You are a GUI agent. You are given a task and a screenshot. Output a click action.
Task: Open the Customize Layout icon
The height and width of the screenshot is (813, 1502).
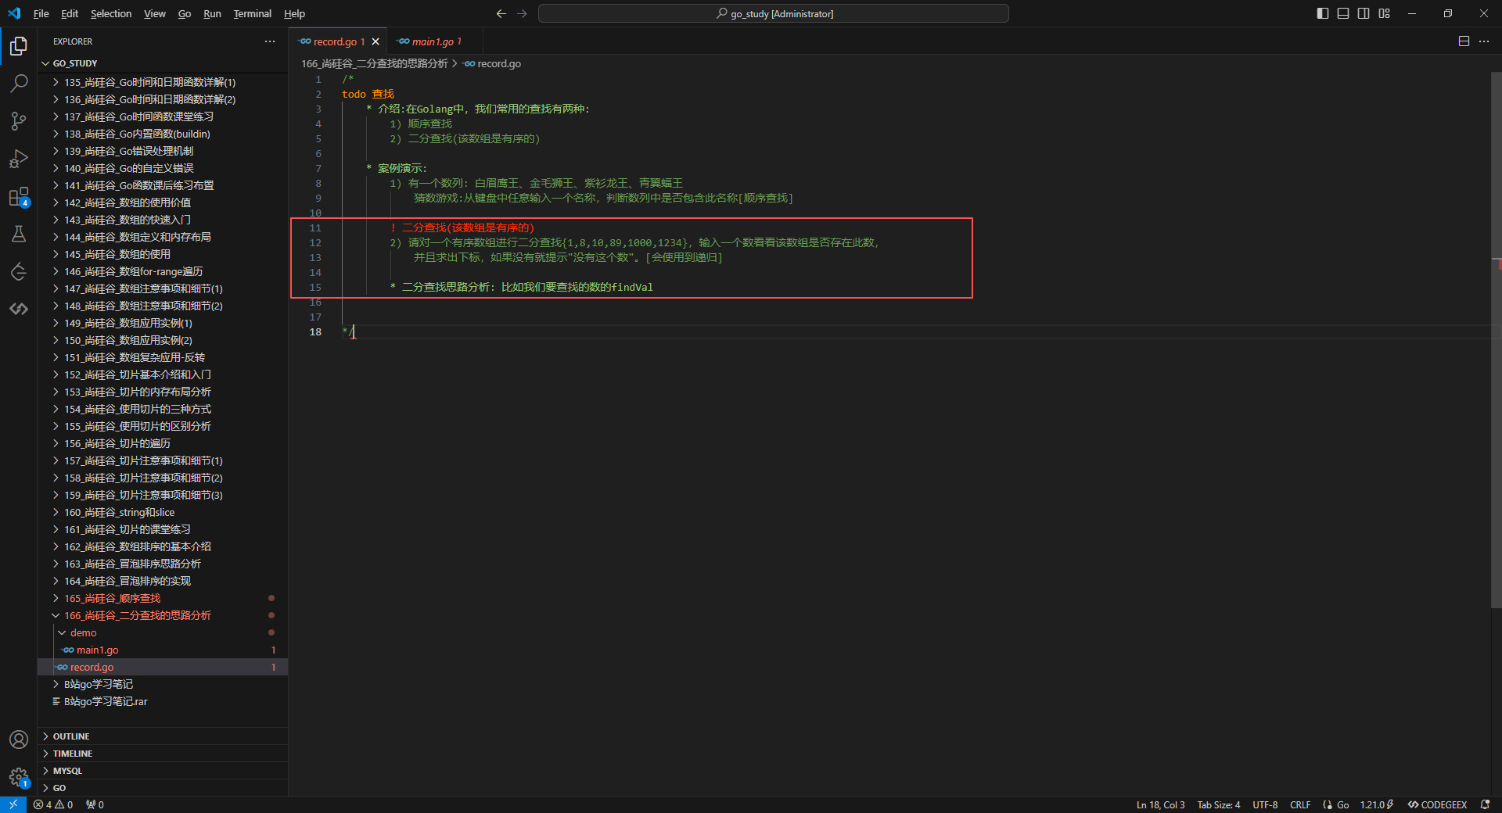(1384, 13)
